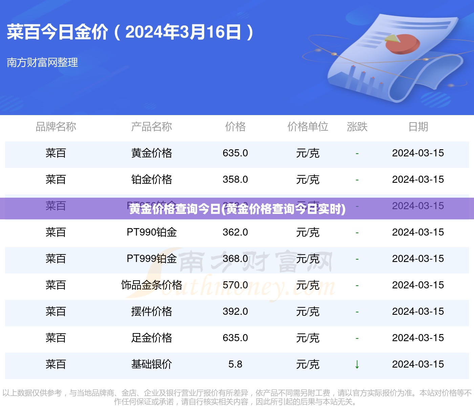The width and height of the screenshot is (474, 417).
Task: Click the subtitle 南方财富网整理
Action: pos(42,62)
